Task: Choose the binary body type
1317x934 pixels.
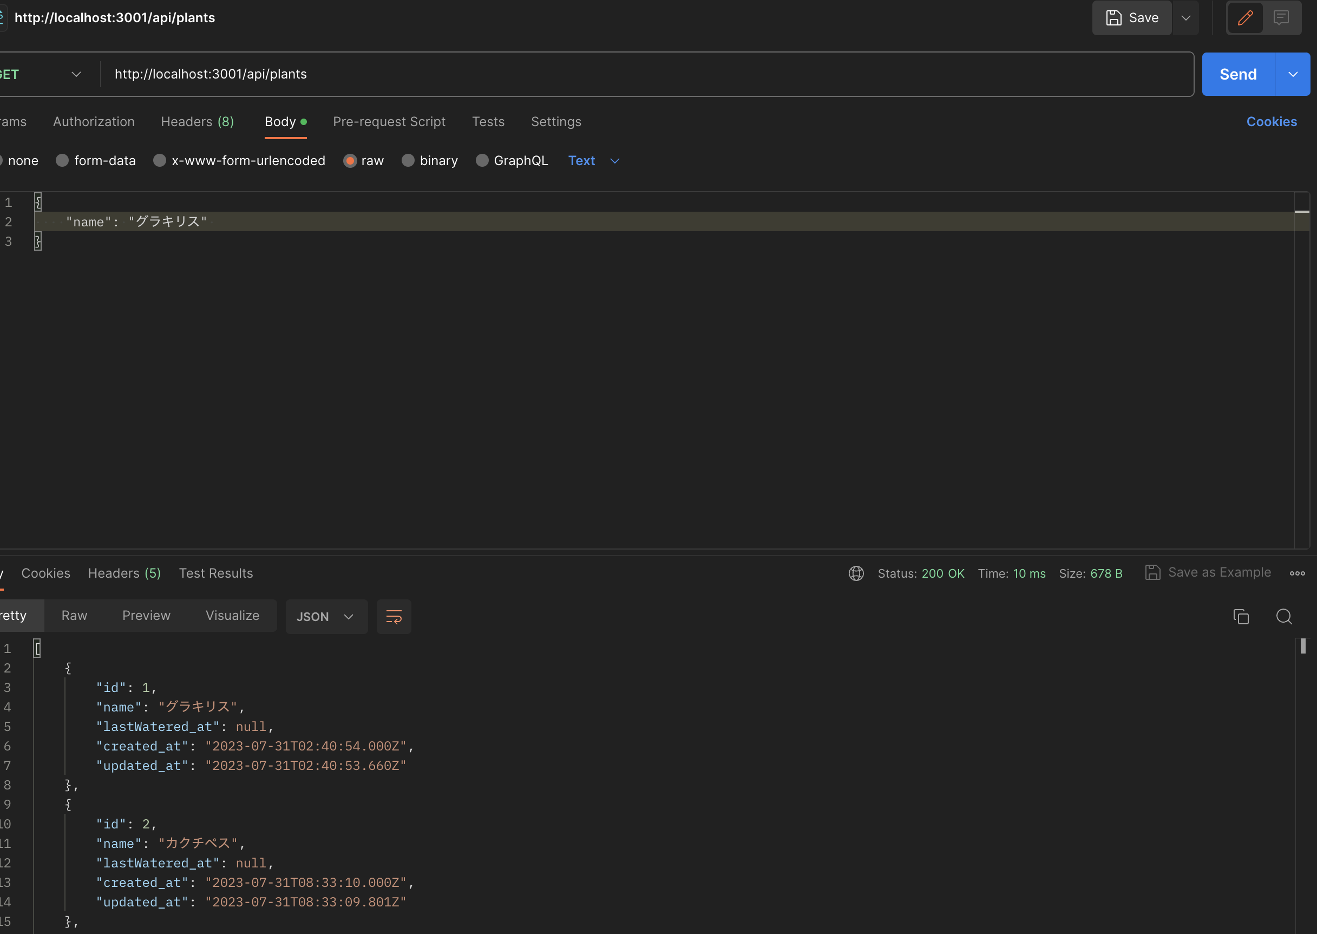Action: point(408,160)
